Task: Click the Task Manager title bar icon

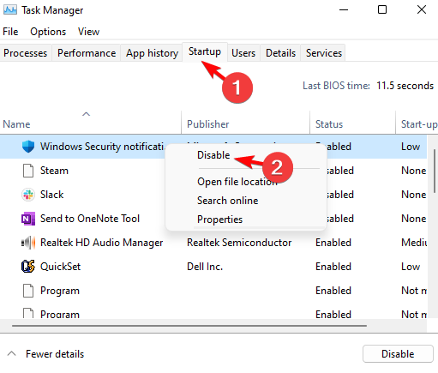Action: pos(10,10)
